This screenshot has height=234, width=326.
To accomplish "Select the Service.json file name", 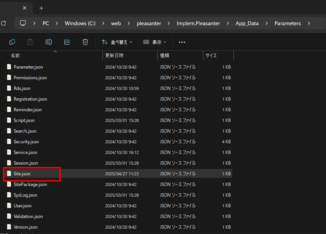I will [x=26, y=152].
